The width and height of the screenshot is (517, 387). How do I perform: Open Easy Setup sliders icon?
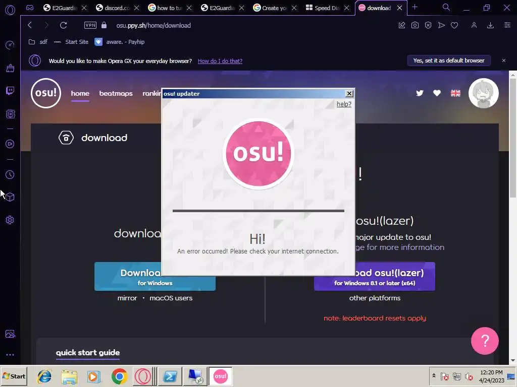(x=507, y=25)
